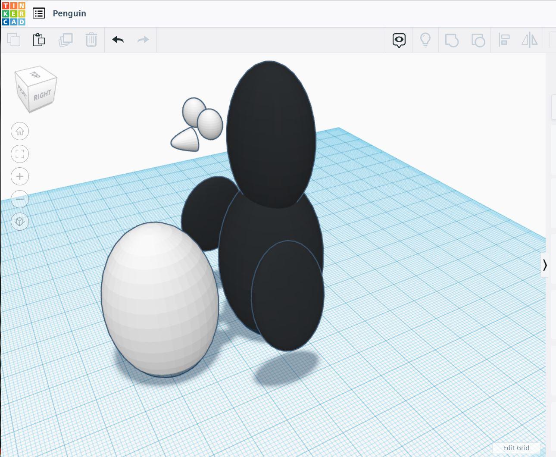Expand the collapsed shapes side panel
Image resolution: width=556 pixels, height=457 pixels.
pos(545,265)
